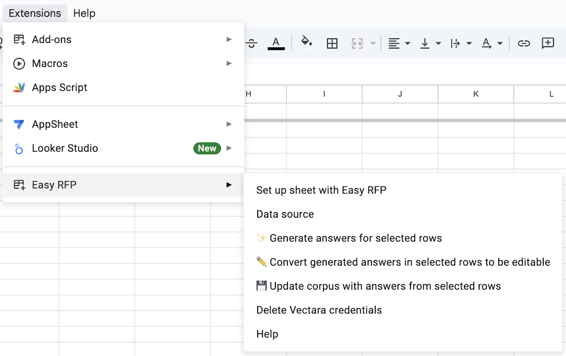Select the Easy RFP menu entry
The width and height of the screenshot is (566, 356).
(123, 185)
